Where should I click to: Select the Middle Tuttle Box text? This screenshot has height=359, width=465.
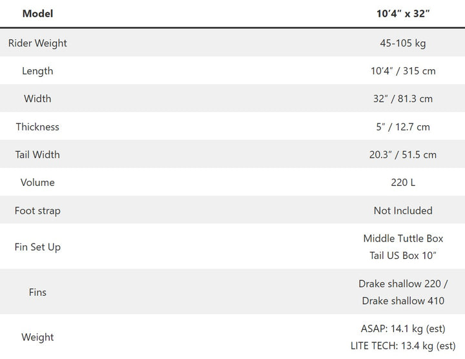point(403,238)
